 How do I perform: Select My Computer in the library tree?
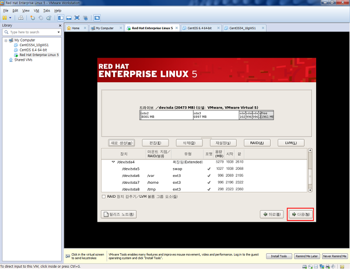pos(24,40)
